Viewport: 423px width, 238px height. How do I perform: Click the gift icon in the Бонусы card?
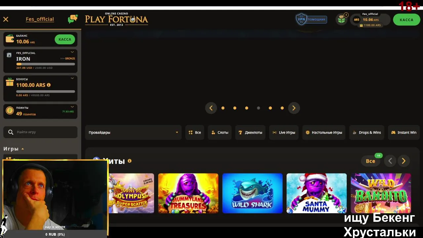(10, 82)
